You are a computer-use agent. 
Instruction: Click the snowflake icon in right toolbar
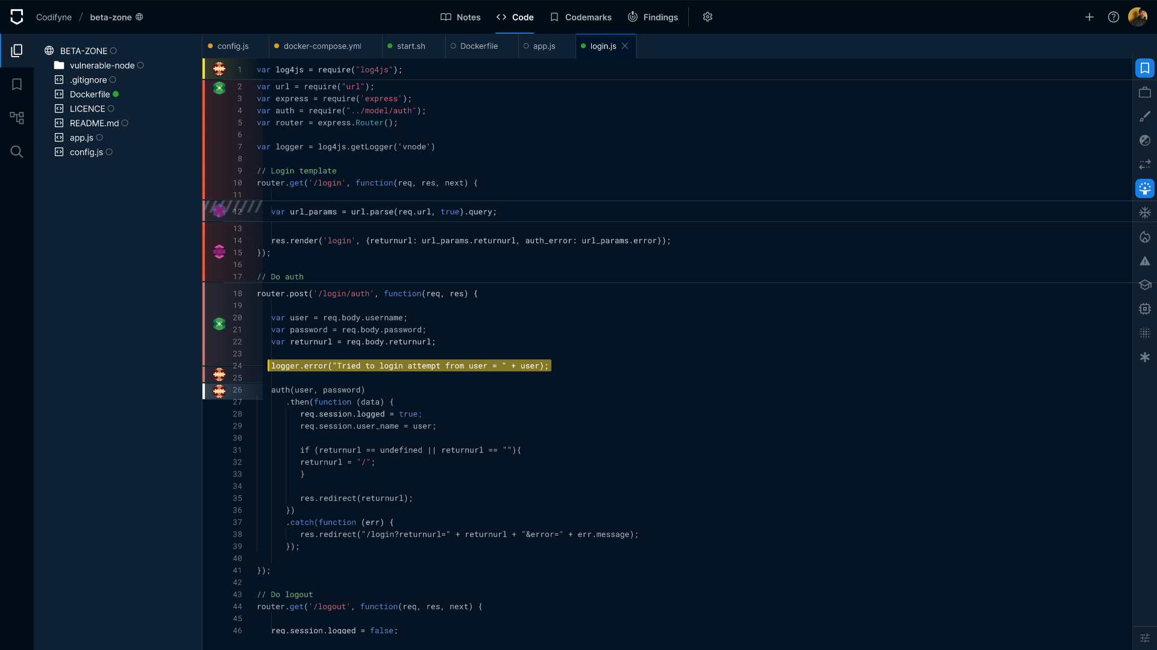(x=1144, y=212)
